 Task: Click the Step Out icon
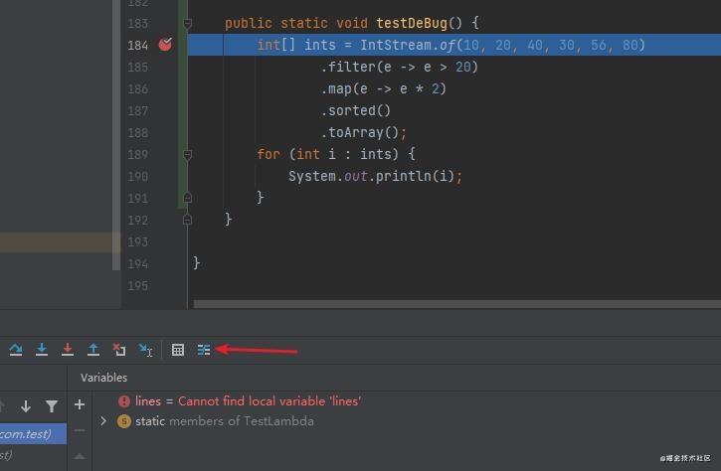93,350
